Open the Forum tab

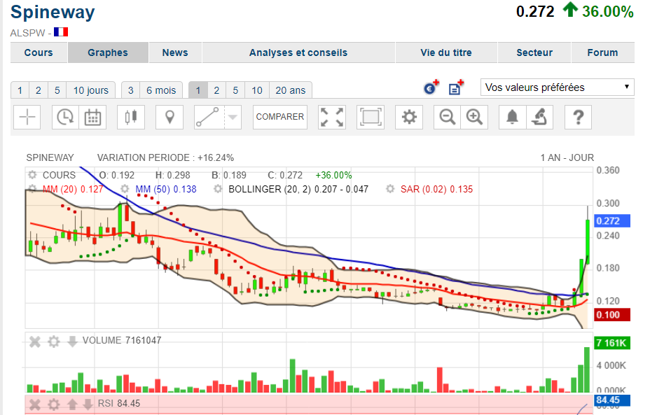(602, 52)
